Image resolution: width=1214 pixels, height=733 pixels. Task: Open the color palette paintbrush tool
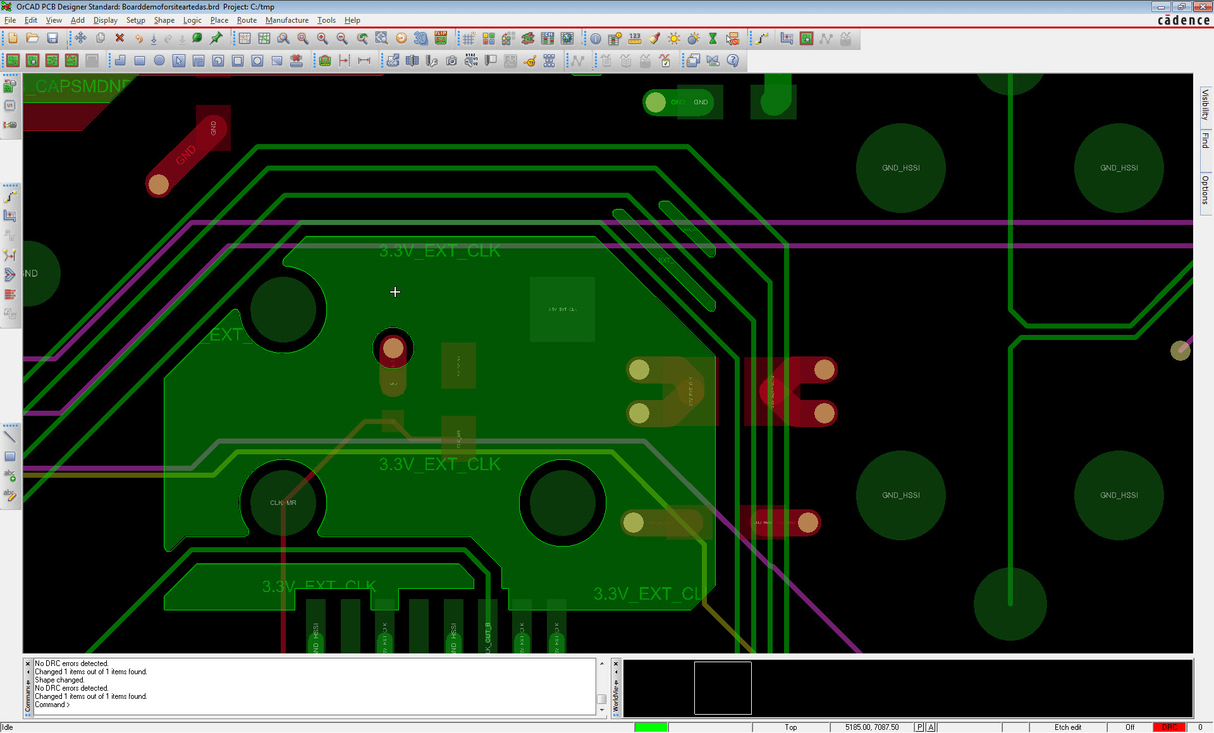point(654,39)
